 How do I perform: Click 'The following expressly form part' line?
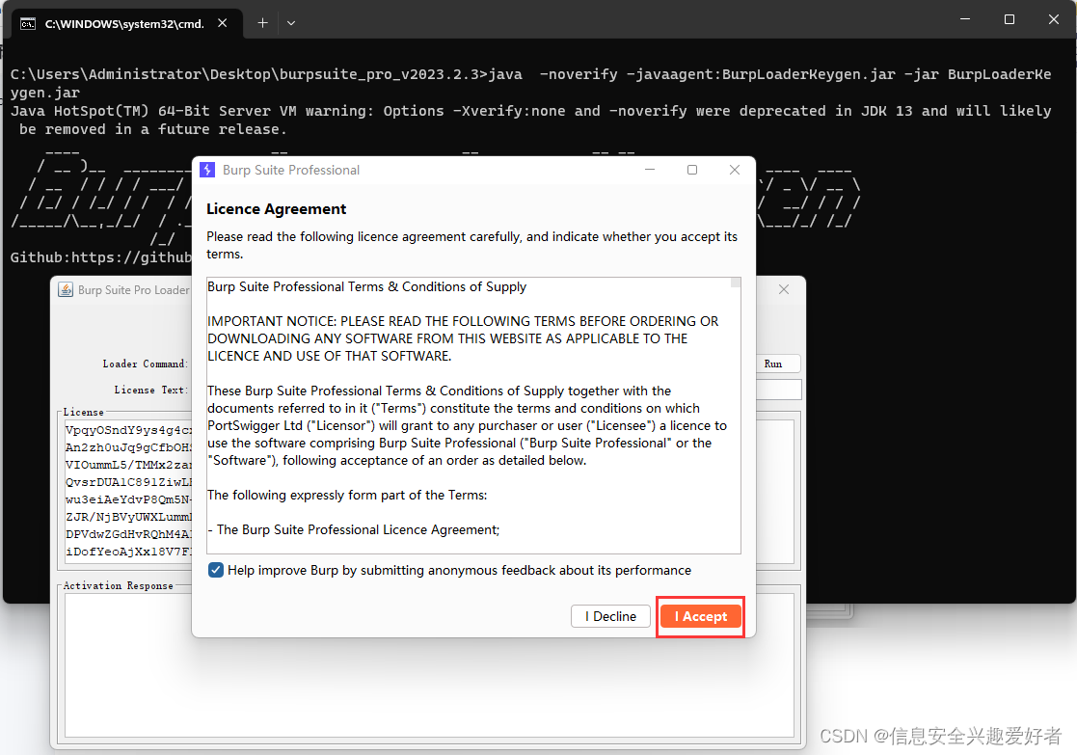pyautogui.click(x=347, y=495)
